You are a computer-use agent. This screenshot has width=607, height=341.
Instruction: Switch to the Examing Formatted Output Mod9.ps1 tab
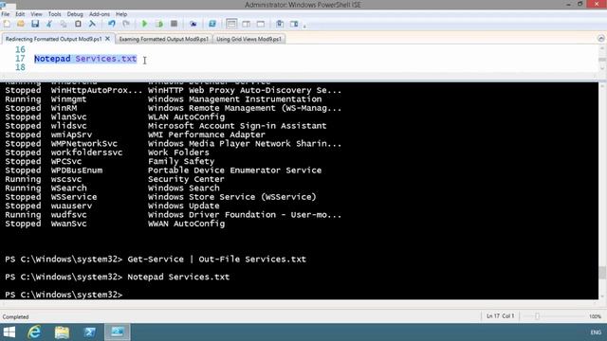click(164, 39)
